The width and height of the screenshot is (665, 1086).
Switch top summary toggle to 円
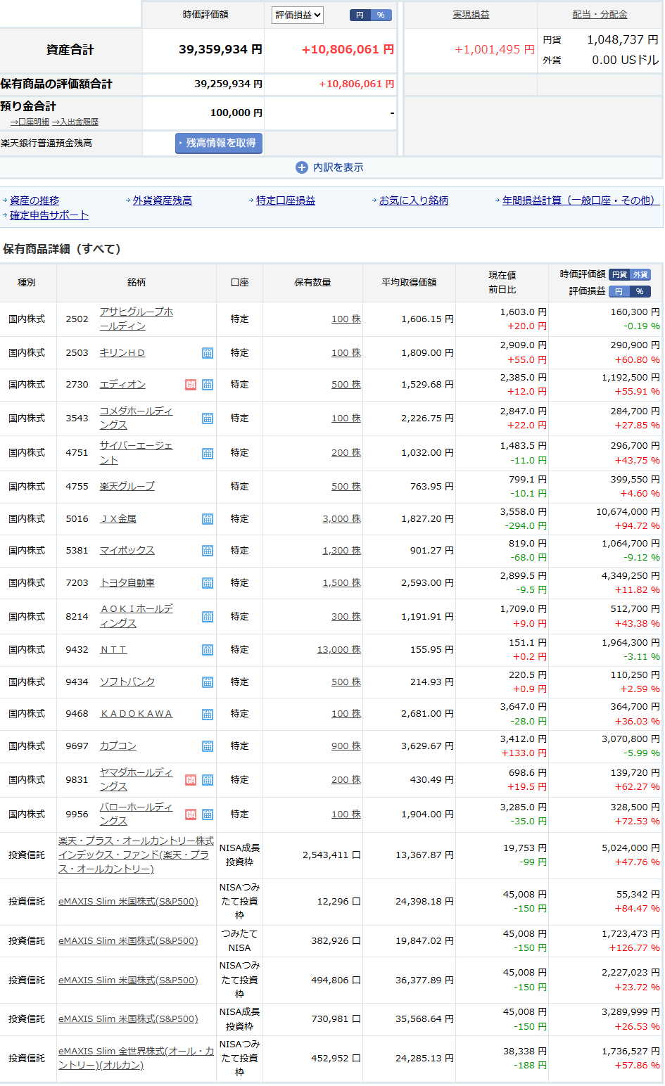click(360, 15)
